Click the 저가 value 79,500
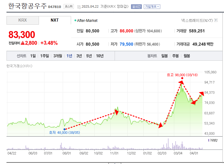 pos(126,44)
